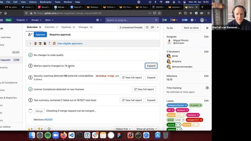This screenshot has height=141, width=251.
Task: Open the Bookmarks menu in menu bar
Action: point(45,2)
